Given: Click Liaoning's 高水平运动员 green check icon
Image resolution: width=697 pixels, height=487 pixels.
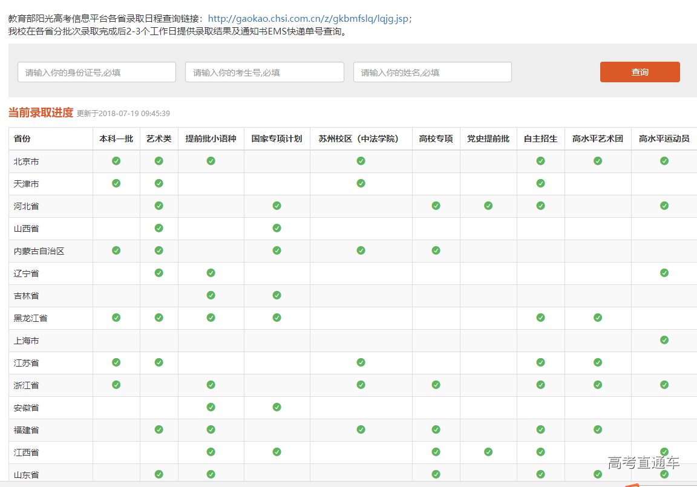Looking at the screenshot, I should point(664,273).
